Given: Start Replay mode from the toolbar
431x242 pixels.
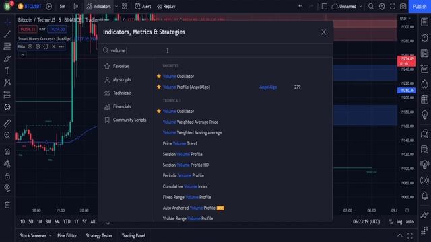Looking at the screenshot, I should click(166, 7).
